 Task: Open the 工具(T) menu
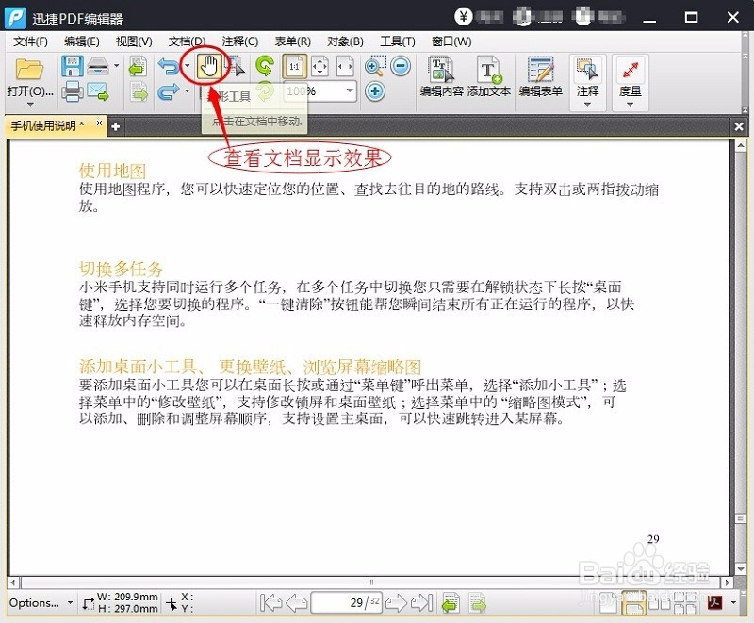click(x=397, y=41)
